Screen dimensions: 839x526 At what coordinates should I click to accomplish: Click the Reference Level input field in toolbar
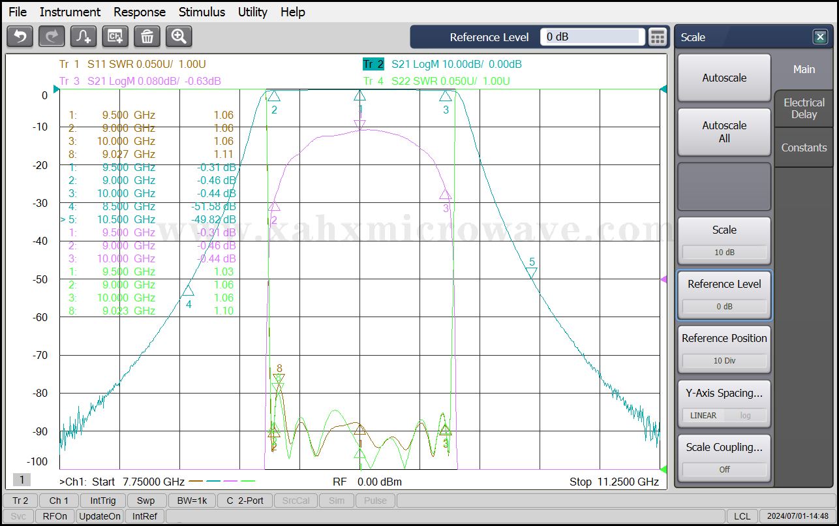592,37
